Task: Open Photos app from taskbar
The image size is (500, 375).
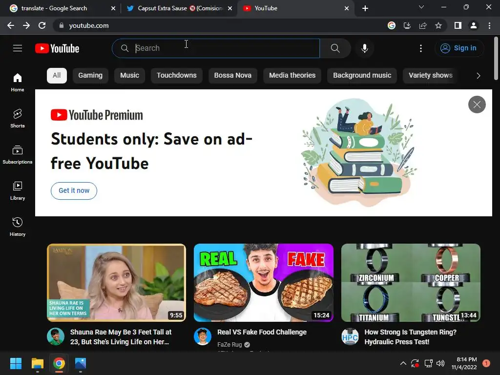Action: [x=81, y=363]
